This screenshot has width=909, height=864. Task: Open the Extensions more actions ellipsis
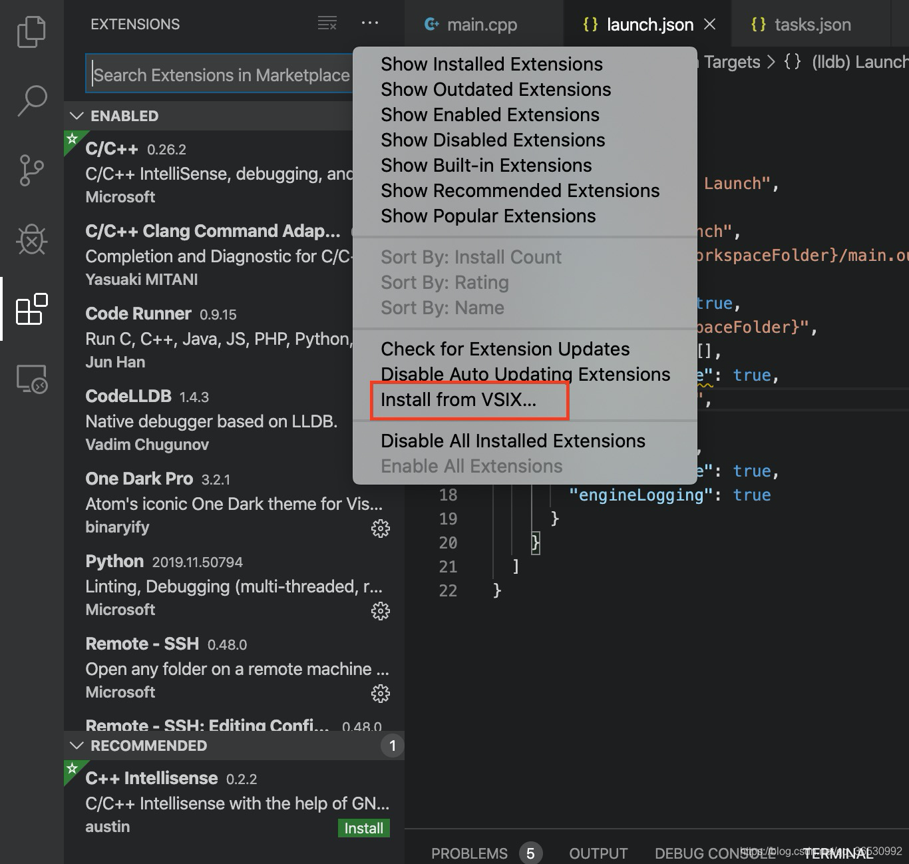point(369,23)
